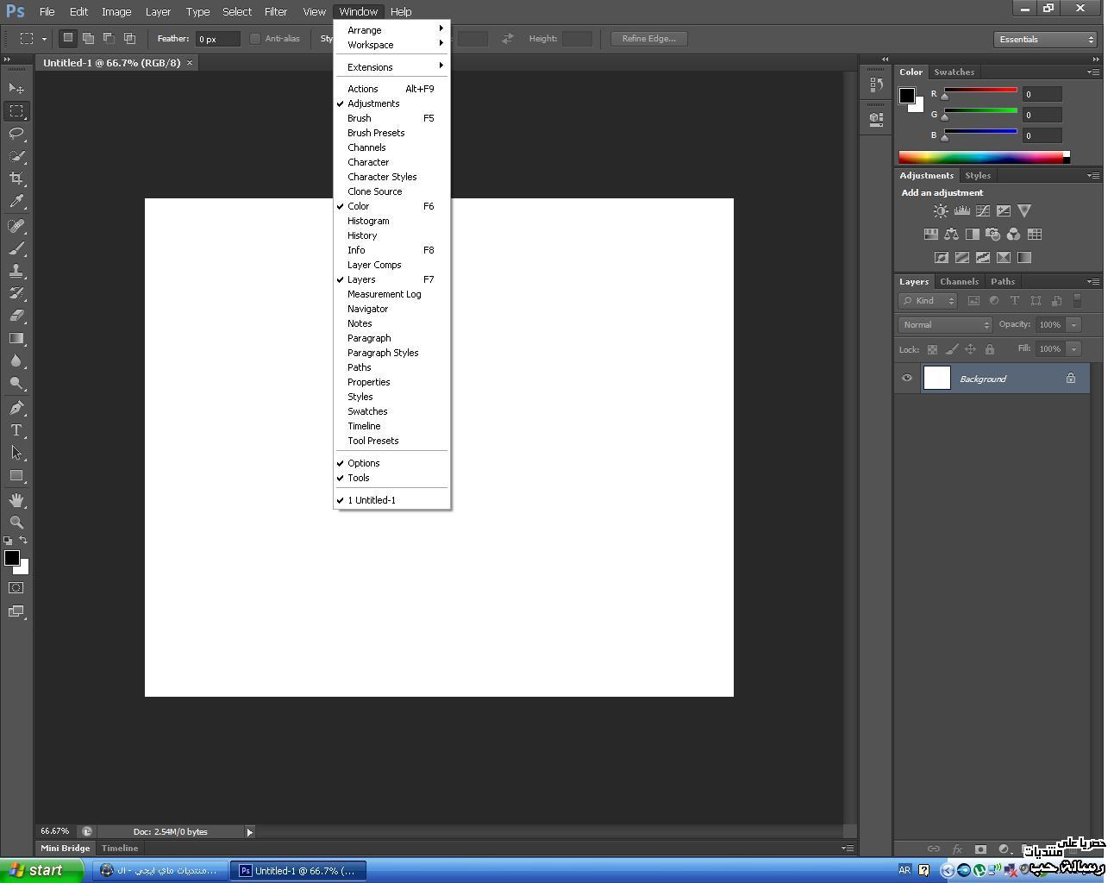This screenshot has width=1114, height=883.
Task: Select the Hand tool
Action: click(x=16, y=500)
